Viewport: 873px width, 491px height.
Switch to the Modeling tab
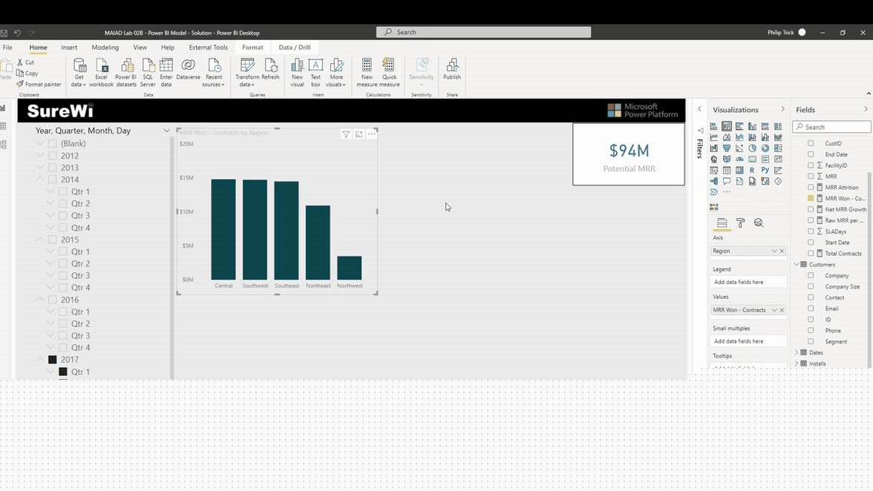(105, 47)
